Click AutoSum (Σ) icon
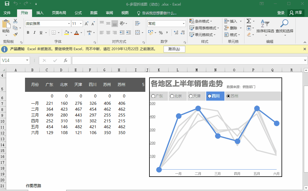 tap(249, 21)
